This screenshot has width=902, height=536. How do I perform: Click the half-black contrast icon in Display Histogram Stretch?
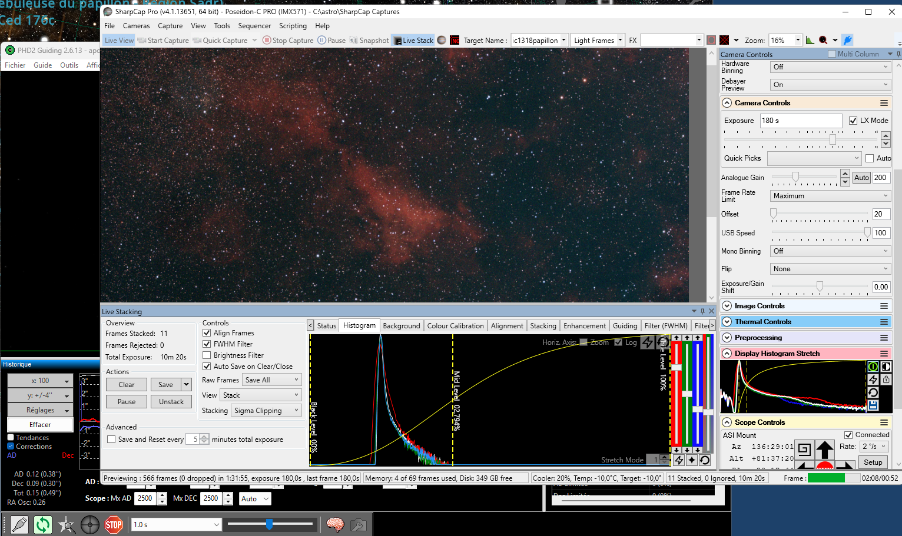886,367
